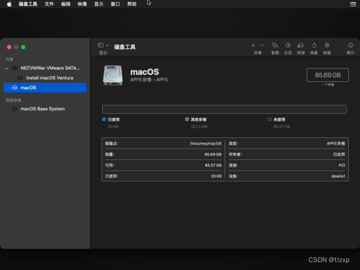This screenshot has height=270, width=360.
Task: Click the 85.57 GB available value in table
Action: point(213,165)
